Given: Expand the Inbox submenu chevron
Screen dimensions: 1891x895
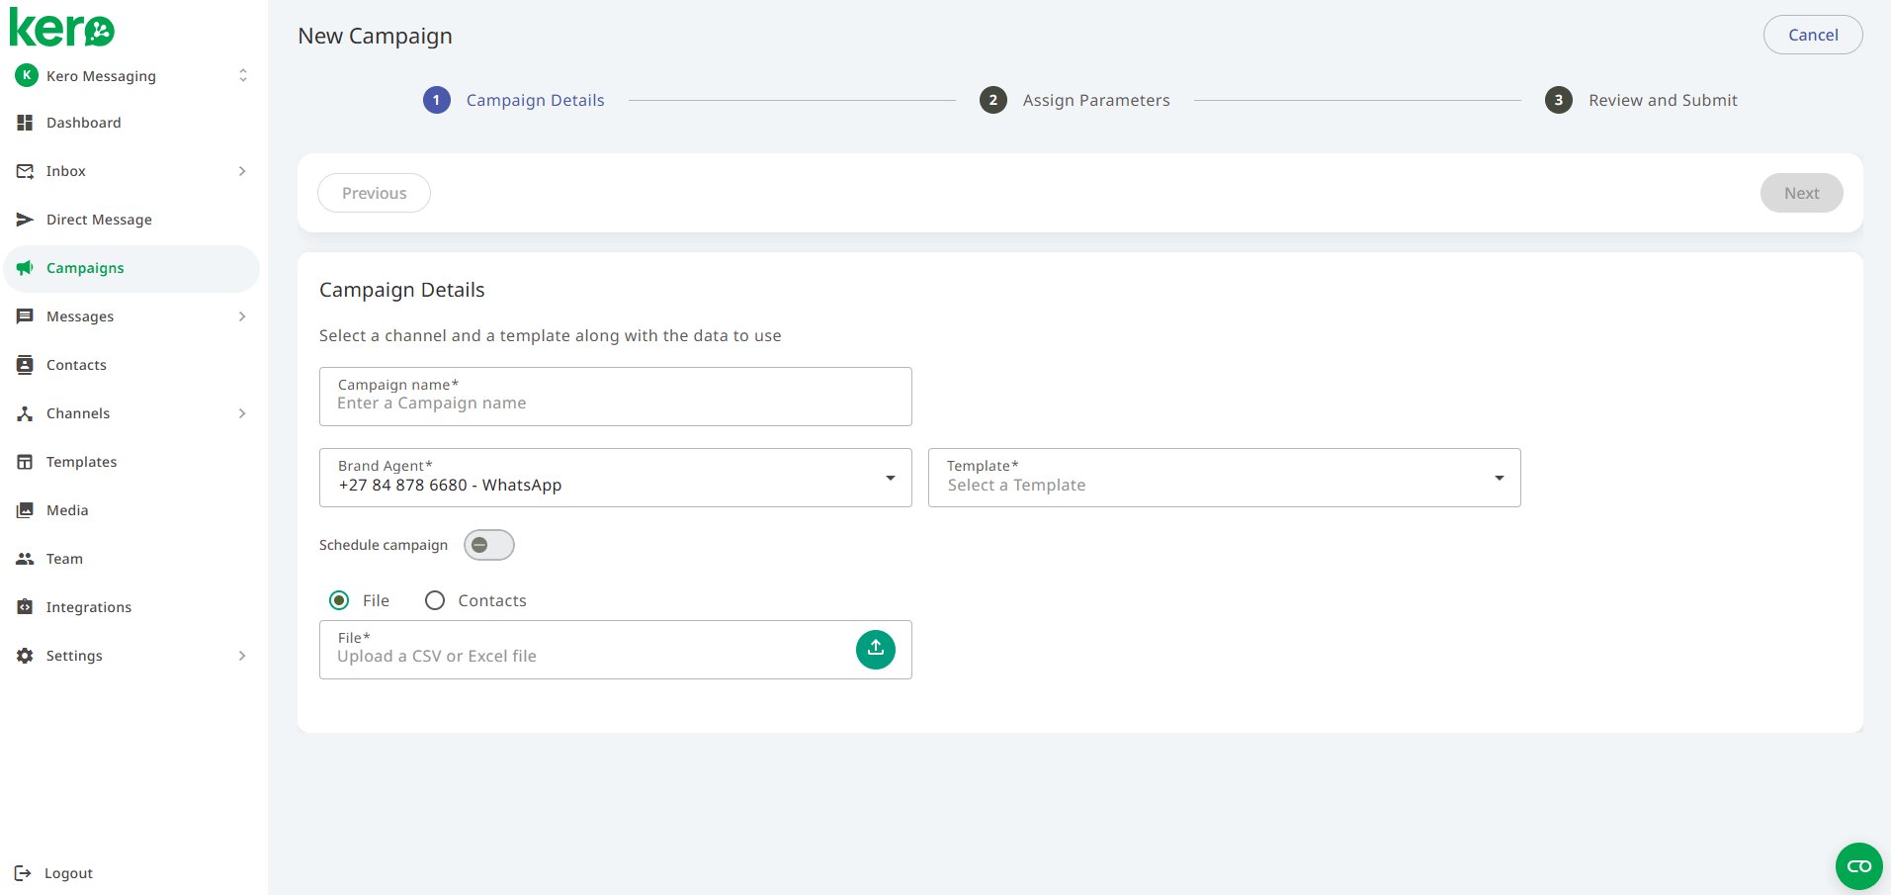Looking at the screenshot, I should 242,171.
